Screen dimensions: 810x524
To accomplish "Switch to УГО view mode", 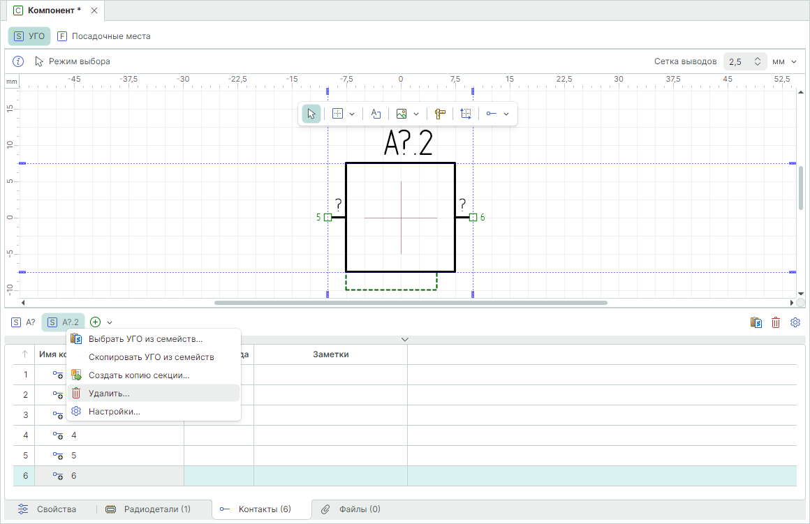I will tap(29, 36).
